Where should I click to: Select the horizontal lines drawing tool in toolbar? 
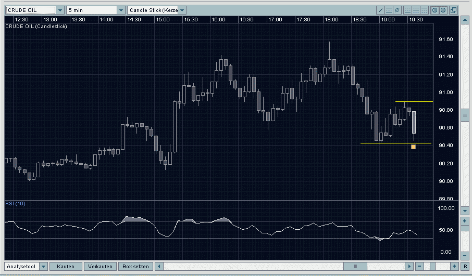pyautogui.click(x=389, y=10)
